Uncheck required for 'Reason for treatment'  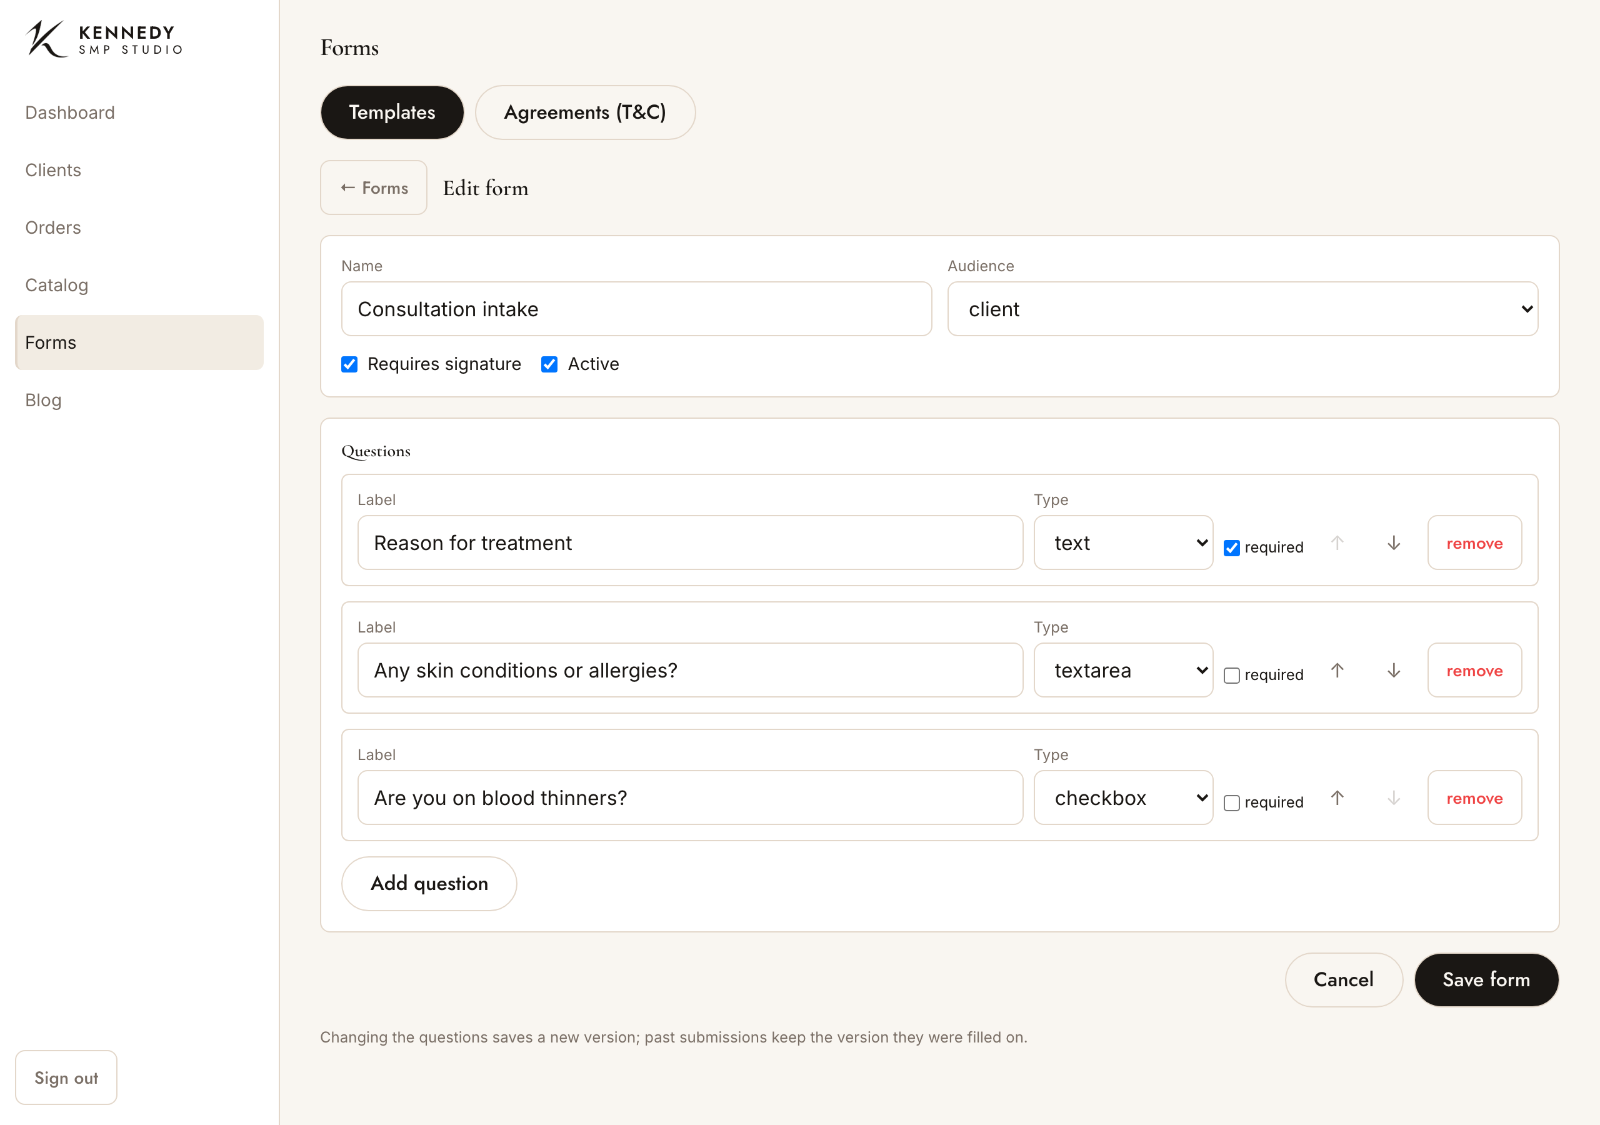coord(1231,548)
